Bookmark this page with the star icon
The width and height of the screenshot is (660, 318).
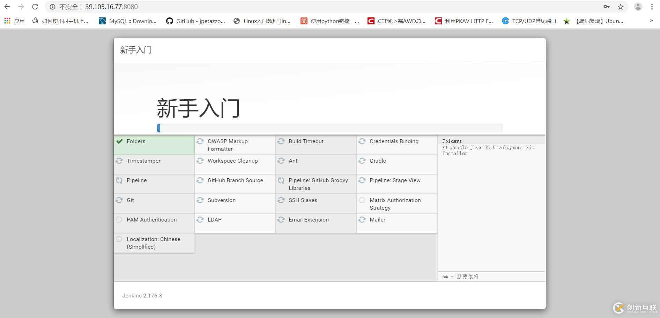[621, 7]
